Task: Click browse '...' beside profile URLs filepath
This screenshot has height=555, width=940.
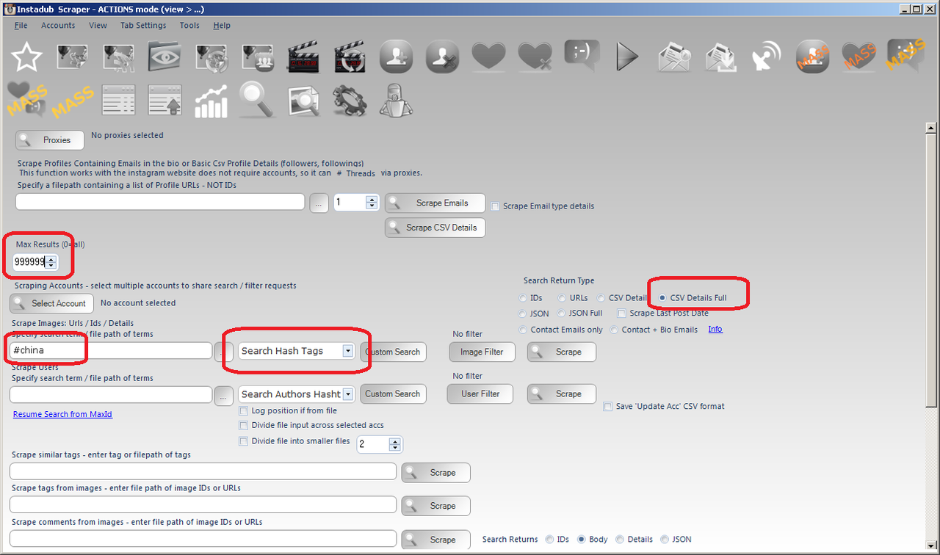Action: pos(318,203)
